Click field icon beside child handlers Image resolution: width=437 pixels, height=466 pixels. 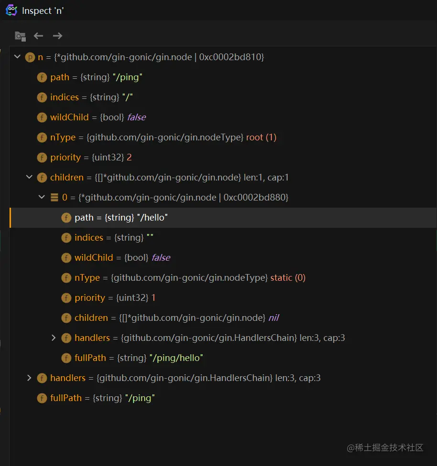pyautogui.click(x=66, y=338)
